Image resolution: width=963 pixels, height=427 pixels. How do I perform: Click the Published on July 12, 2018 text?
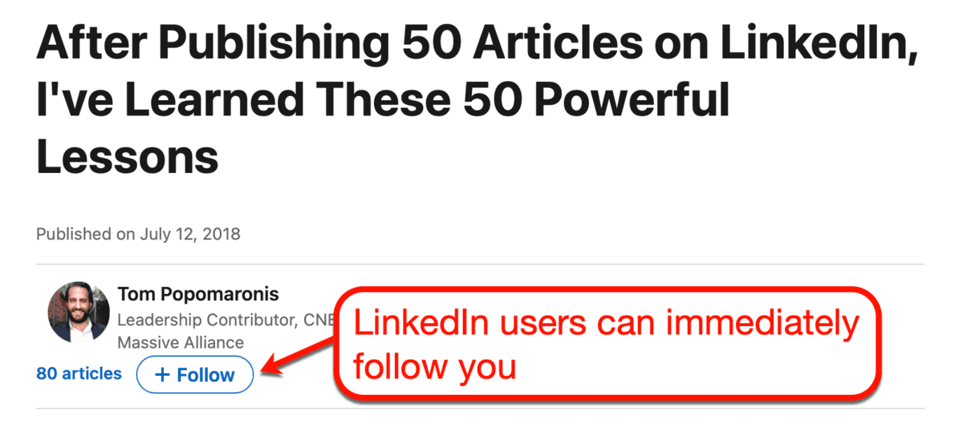(138, 235)
